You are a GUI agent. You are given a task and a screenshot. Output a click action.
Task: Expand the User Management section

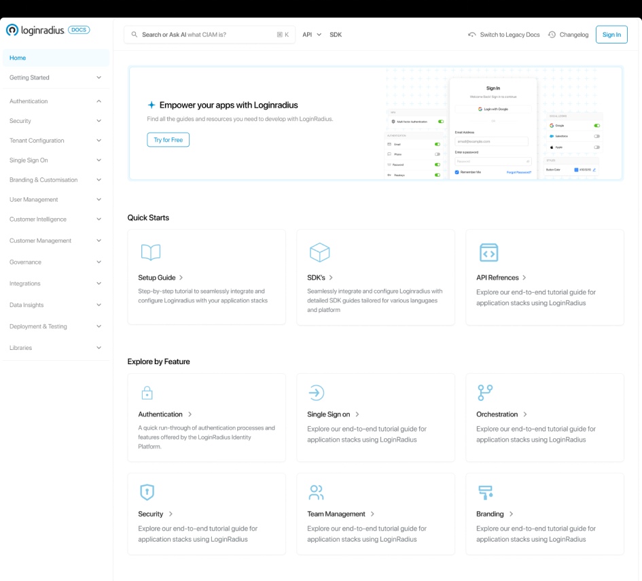(56, 199)
